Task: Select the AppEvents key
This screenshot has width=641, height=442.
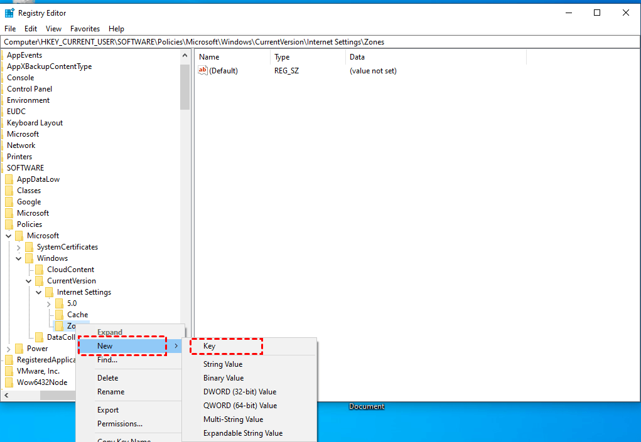Action: [24, 55]
